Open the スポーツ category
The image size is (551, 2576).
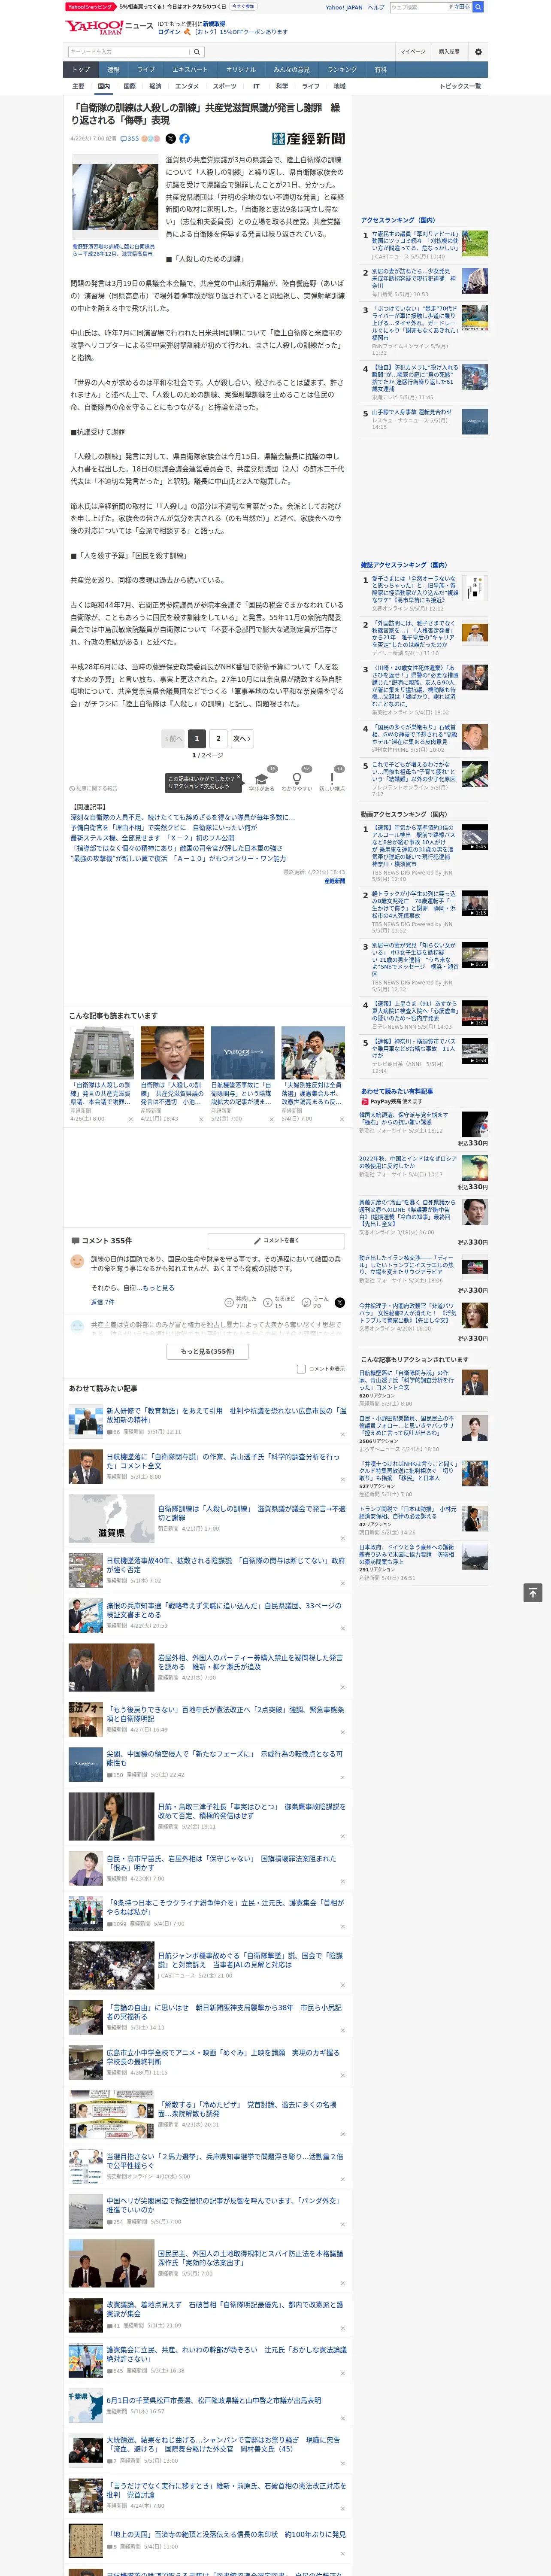pos(225,86)
